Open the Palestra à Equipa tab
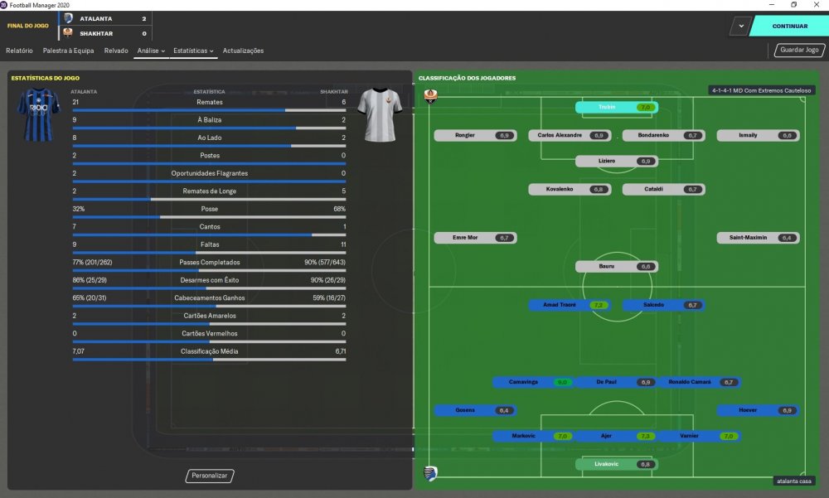The image size is (829, 498). click(x=68, y=51)
